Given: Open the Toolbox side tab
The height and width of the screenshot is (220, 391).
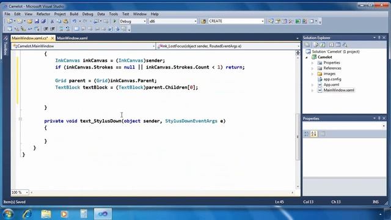Looking at the screenshot, I should click(x=5, y=46).
